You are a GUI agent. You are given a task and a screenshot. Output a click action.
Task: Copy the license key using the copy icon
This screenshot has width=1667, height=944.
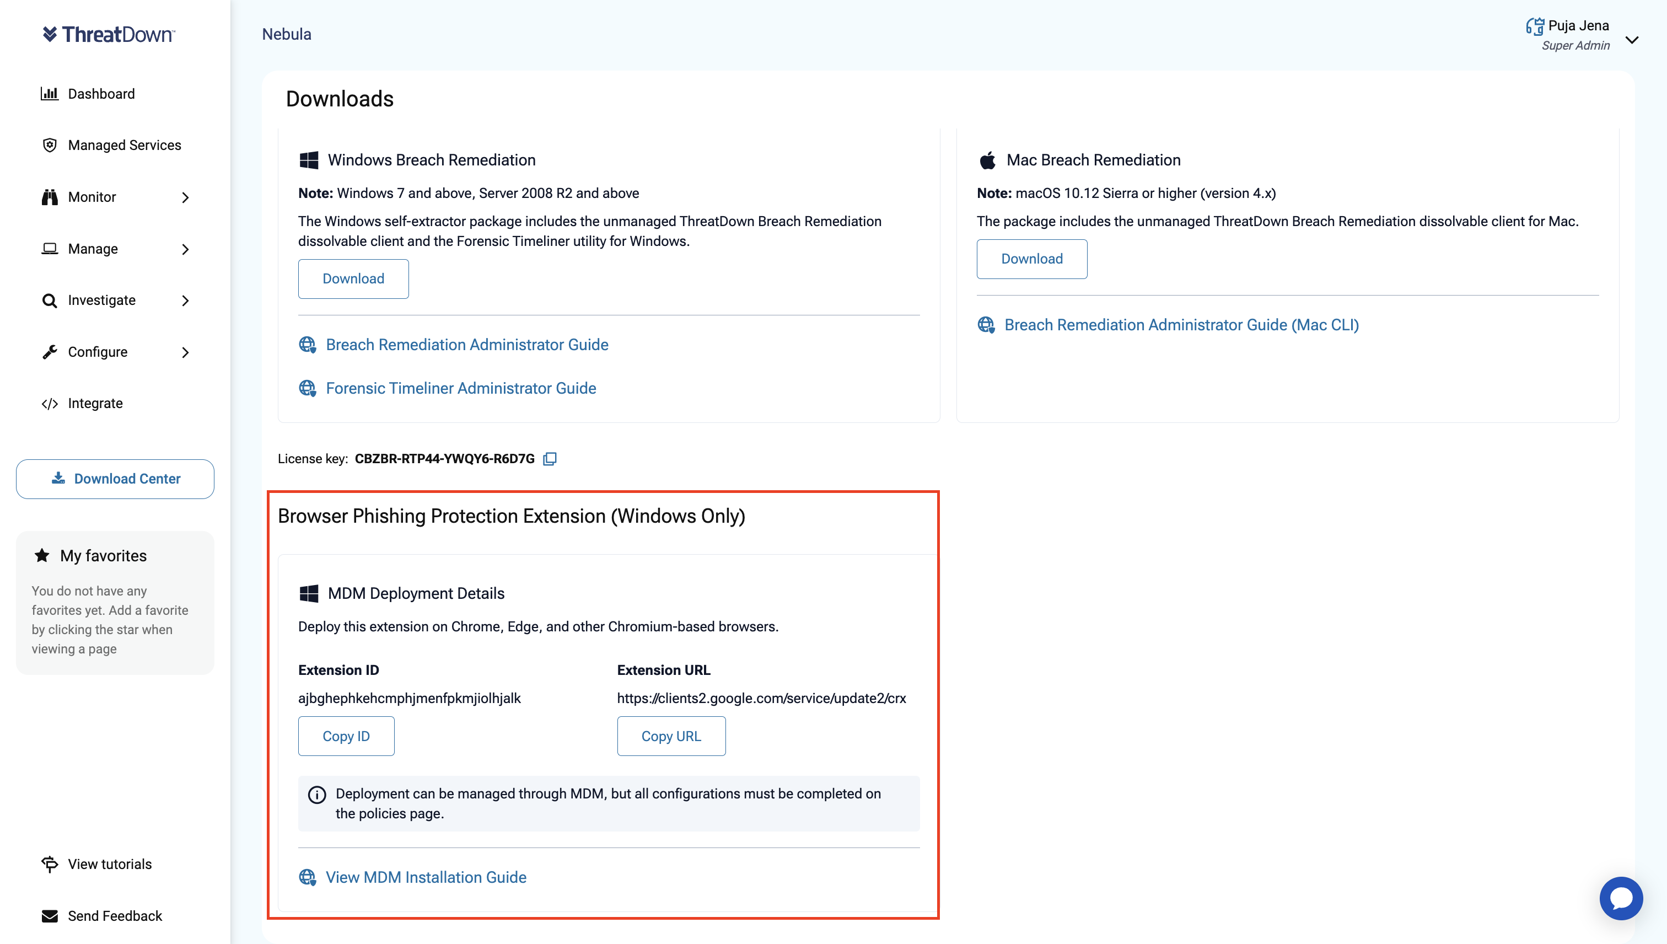pos(550,459)
